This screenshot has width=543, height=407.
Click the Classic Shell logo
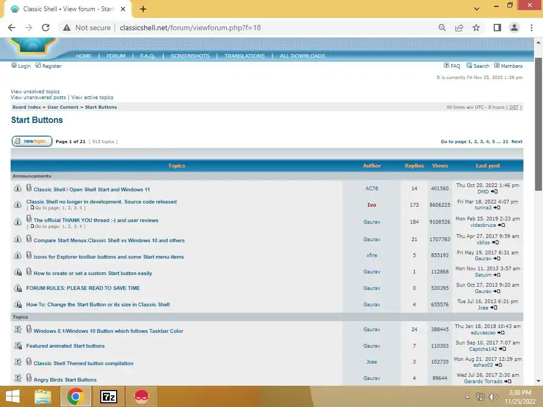tap(32, 46)
